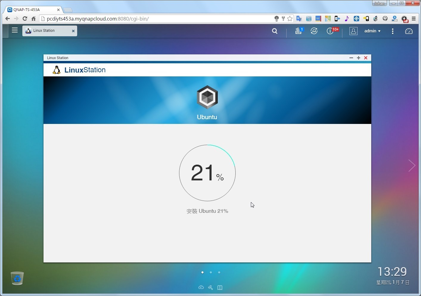Screen dimensions: 421x296
Task: Close the Linux Station taskbar tab
Action: pyautogui.click(x=73, y=31)
